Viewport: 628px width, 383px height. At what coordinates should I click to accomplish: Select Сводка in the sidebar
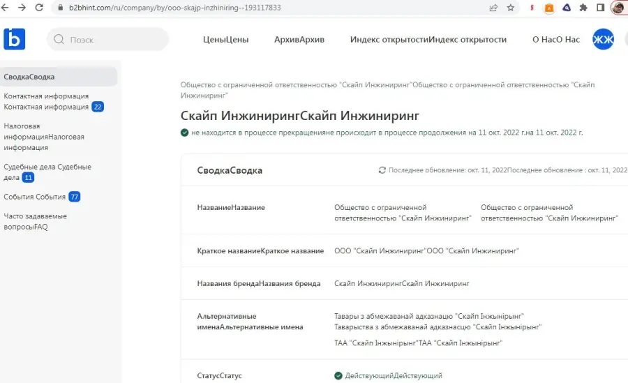click(x=59, y=77)
